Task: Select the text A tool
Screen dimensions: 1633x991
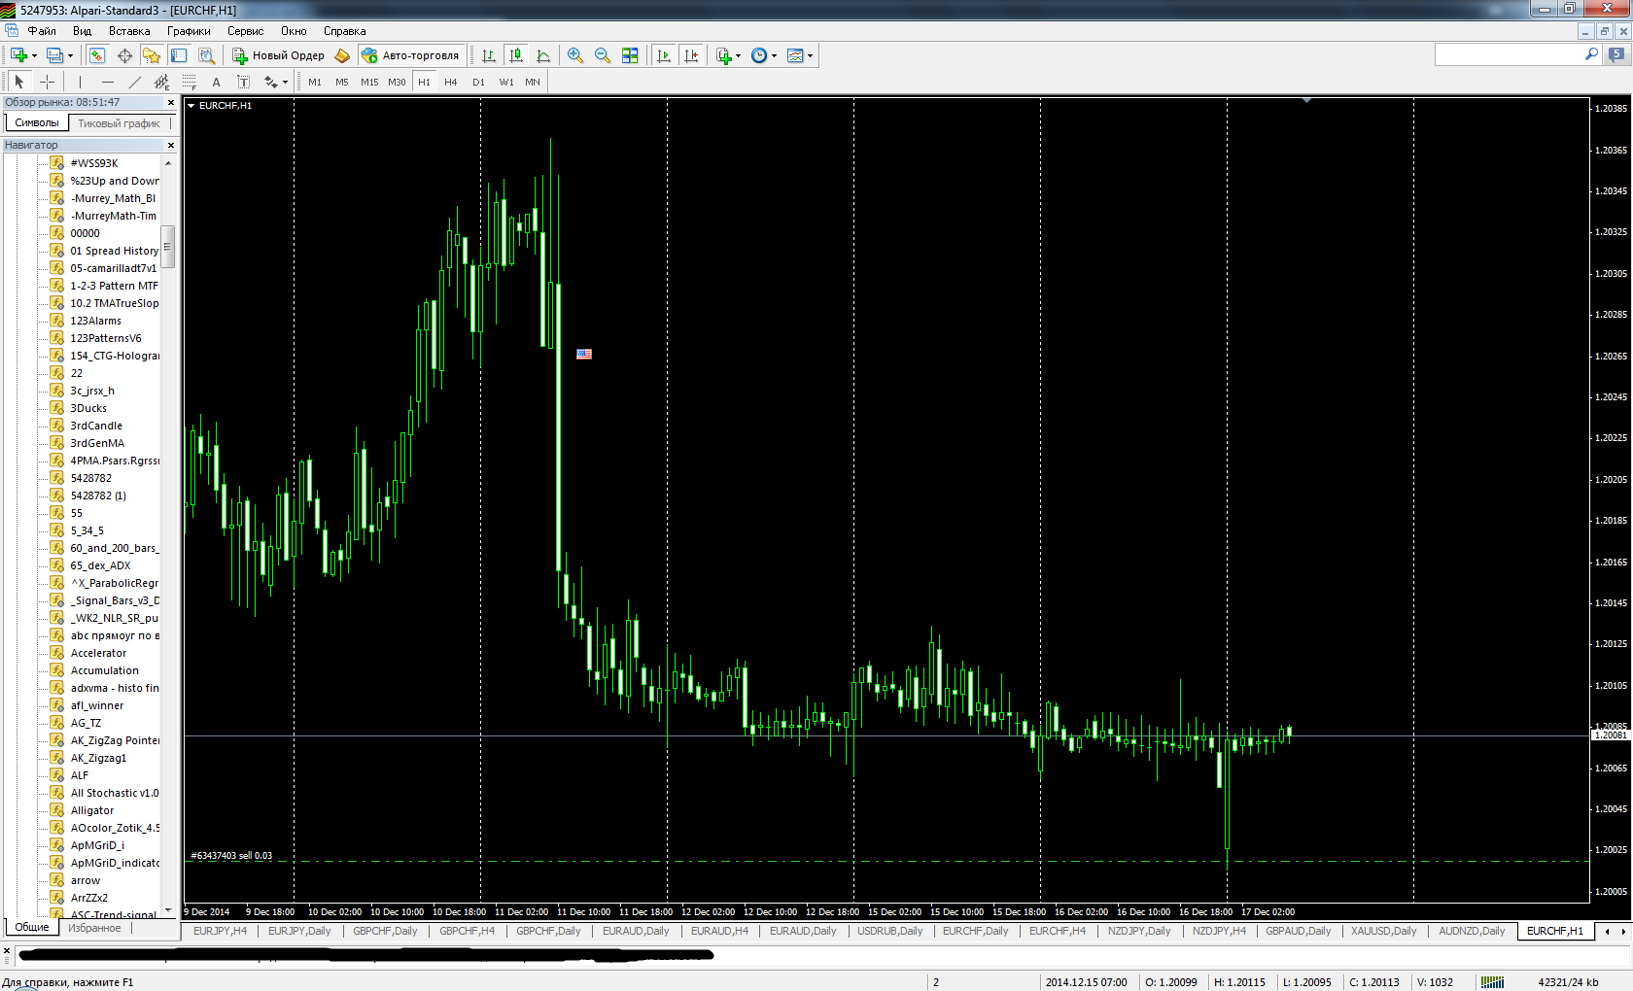Action: pos(216,82)
